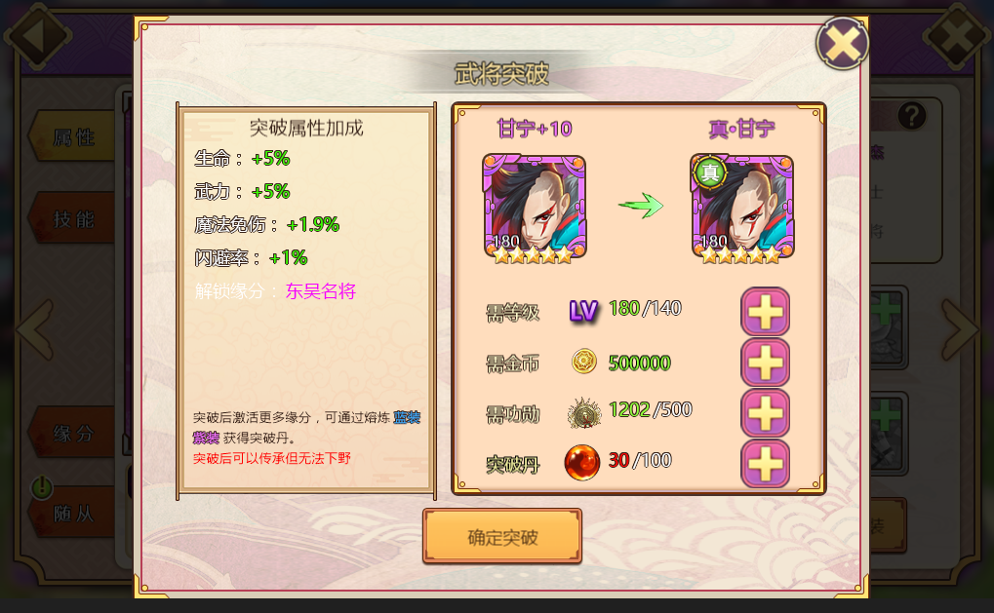Click the plus button beside 突破丹 pill count
This screenshot has height=613, width=994.
[x=765, y=464]
